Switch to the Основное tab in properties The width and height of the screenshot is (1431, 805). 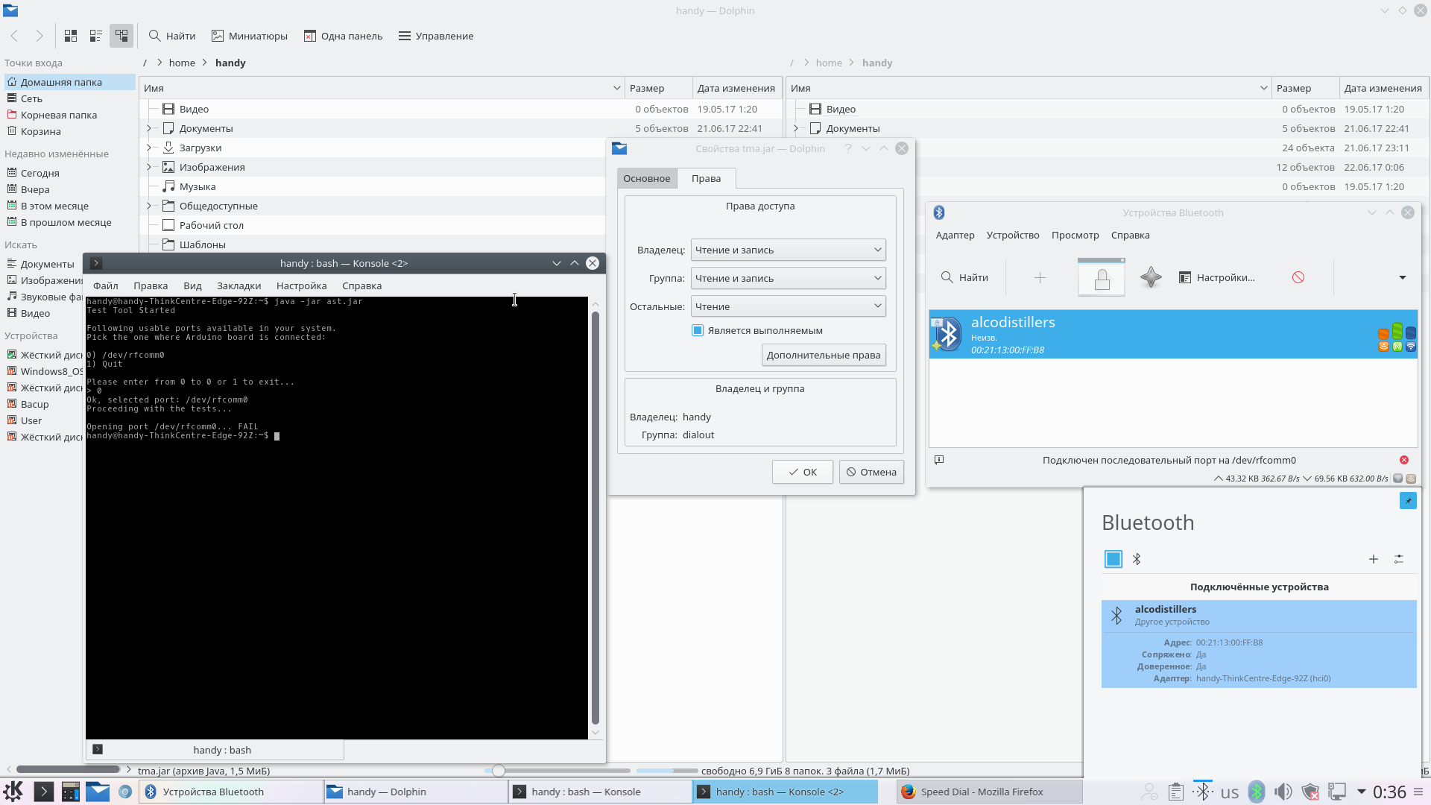(647, 178)
